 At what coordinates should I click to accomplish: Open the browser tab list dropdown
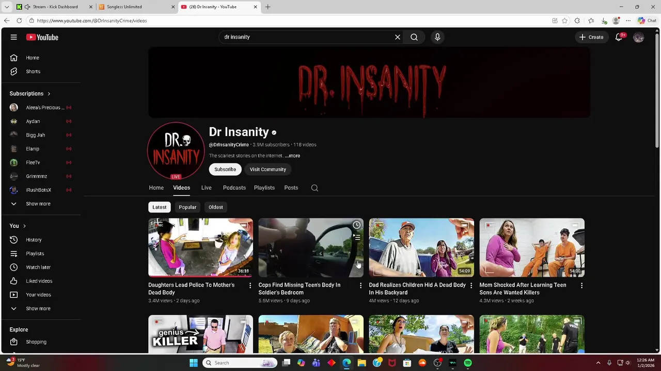pos(7,7)
